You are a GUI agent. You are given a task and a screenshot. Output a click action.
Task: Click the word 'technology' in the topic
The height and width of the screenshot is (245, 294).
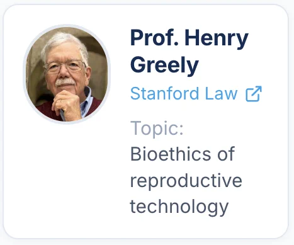[x=179, y=207]
